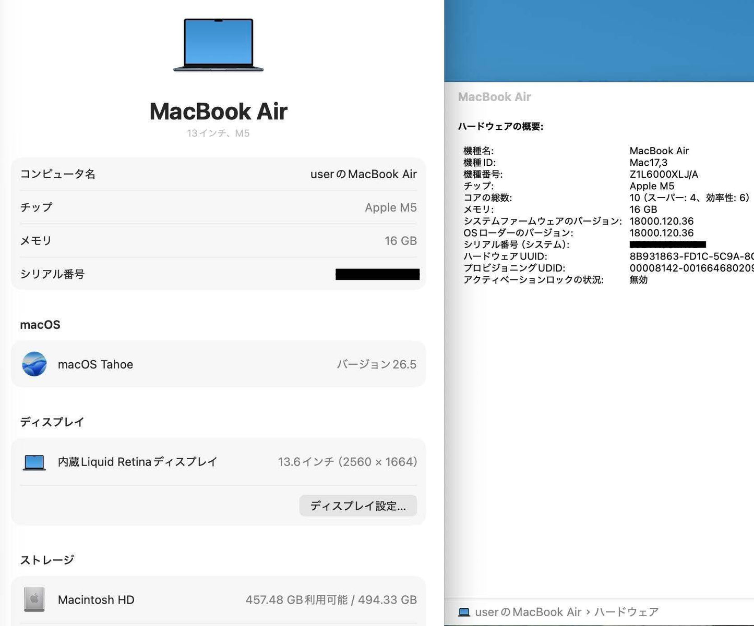The image size is (754, 626).
Task: Click the 'シリアル番号' row label
Action: 52,274
